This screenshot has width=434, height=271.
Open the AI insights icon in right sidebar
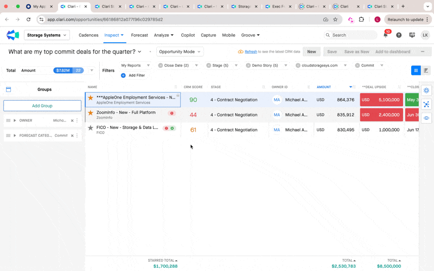coord(426,90)
